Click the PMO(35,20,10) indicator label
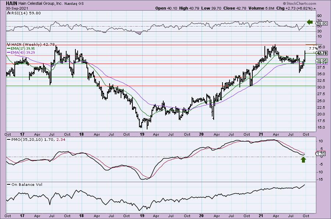331x219 pixels. pyautogui.click(x=27, y=140)
